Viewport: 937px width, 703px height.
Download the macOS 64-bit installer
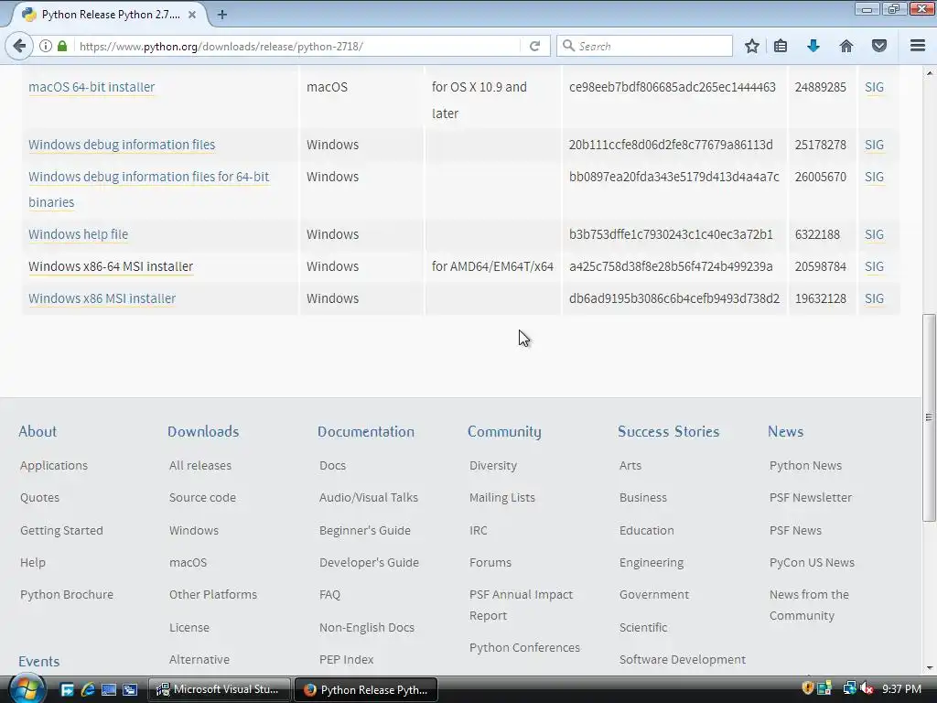tap(92, 87)
